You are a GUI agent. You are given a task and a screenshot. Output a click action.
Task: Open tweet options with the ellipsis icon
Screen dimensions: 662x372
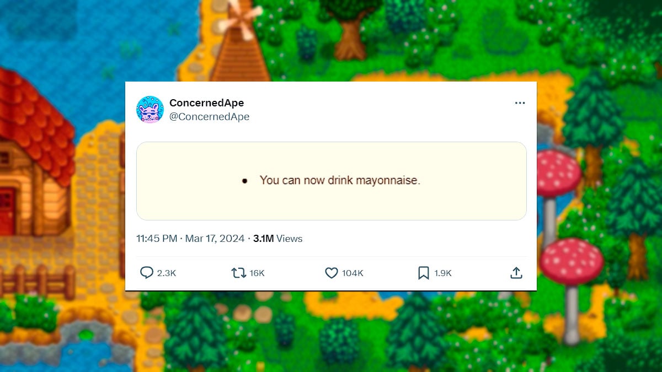pyautogui.click(x=520, y=103)
